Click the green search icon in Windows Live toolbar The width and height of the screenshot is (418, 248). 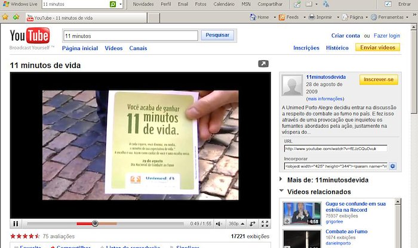pyautogui.click(x=113, y=4)
